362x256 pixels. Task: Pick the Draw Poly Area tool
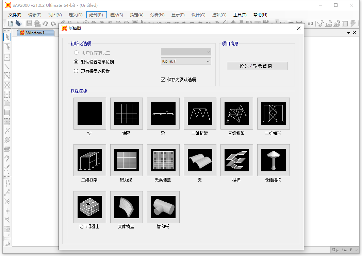pyautogui.click(x=7, y=103)
